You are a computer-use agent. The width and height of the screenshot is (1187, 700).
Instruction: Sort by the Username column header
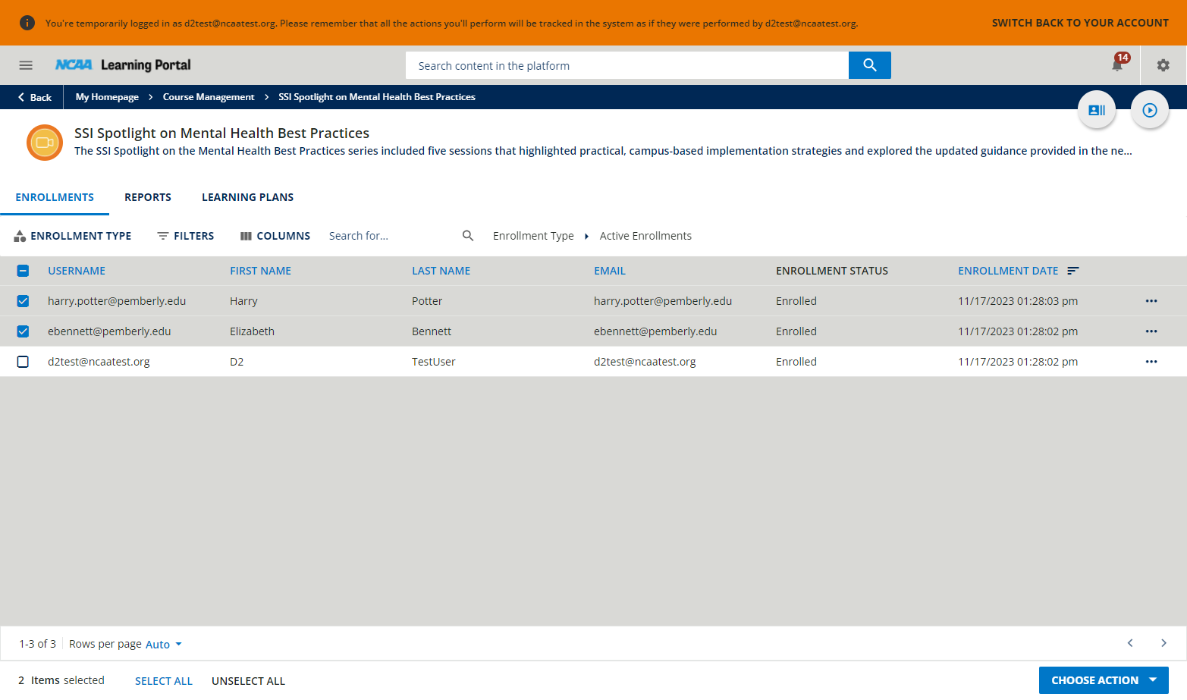point(77,271)
